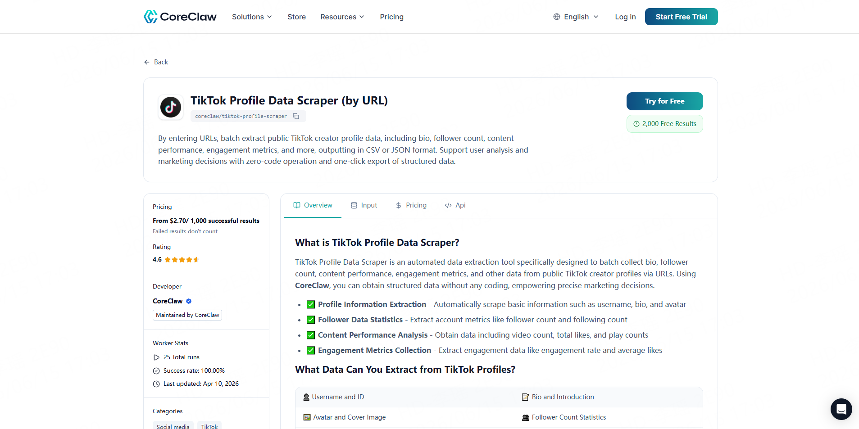Viewport: 859px width, 429px height.
Task: Click the code brackets icon on Api tab
Action: [x=448, y=205]
